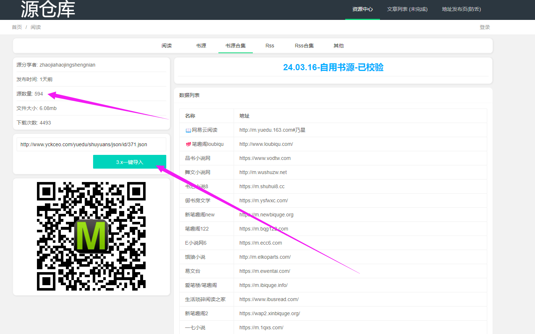
Task: Click the 爱笔楼/笔趣阁 row name
Action: click(x=201, y=285)
